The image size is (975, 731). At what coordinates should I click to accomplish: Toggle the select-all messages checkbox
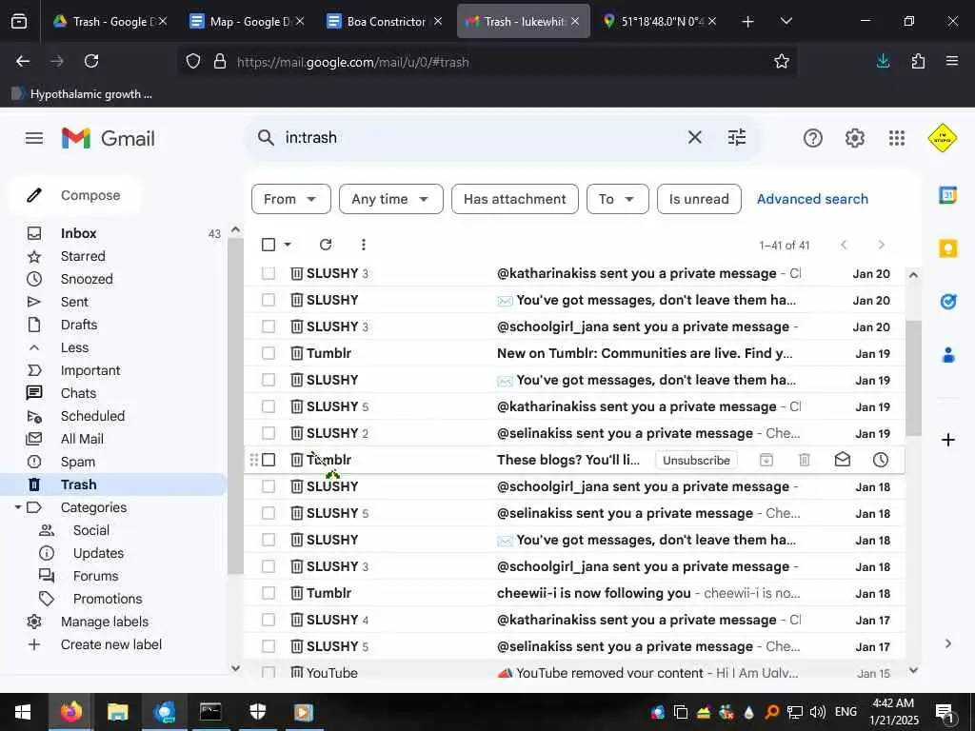point(268,245)
